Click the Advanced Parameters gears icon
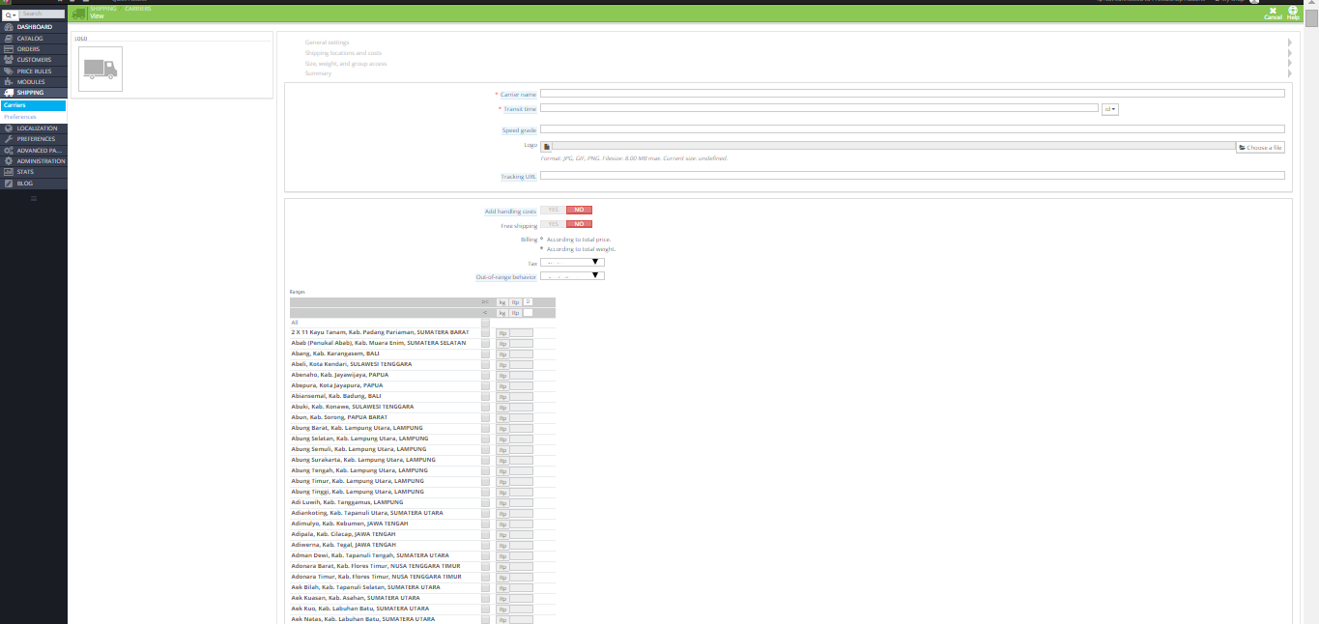The image size is (1319, 624). (9, 151)
